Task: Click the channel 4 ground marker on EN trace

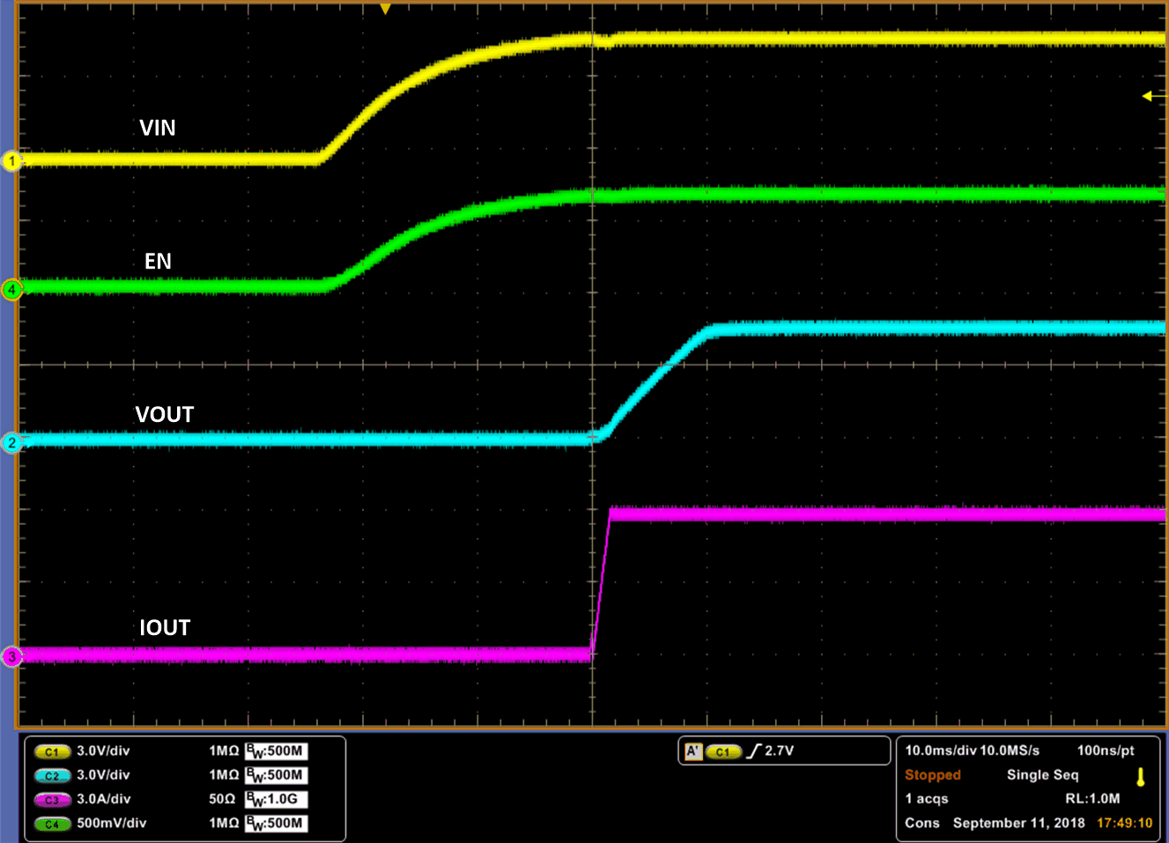Action: pyautogui.click(x=11, y=289)
